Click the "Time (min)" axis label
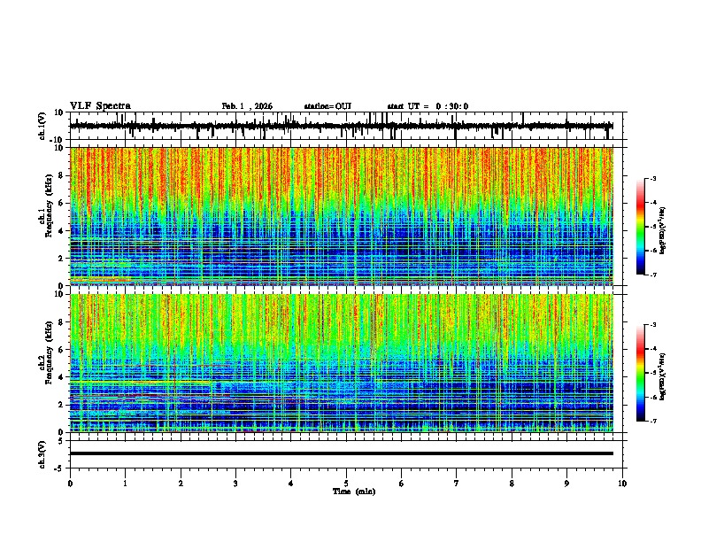This screenshot has height=542, width=701. (354, 492)
